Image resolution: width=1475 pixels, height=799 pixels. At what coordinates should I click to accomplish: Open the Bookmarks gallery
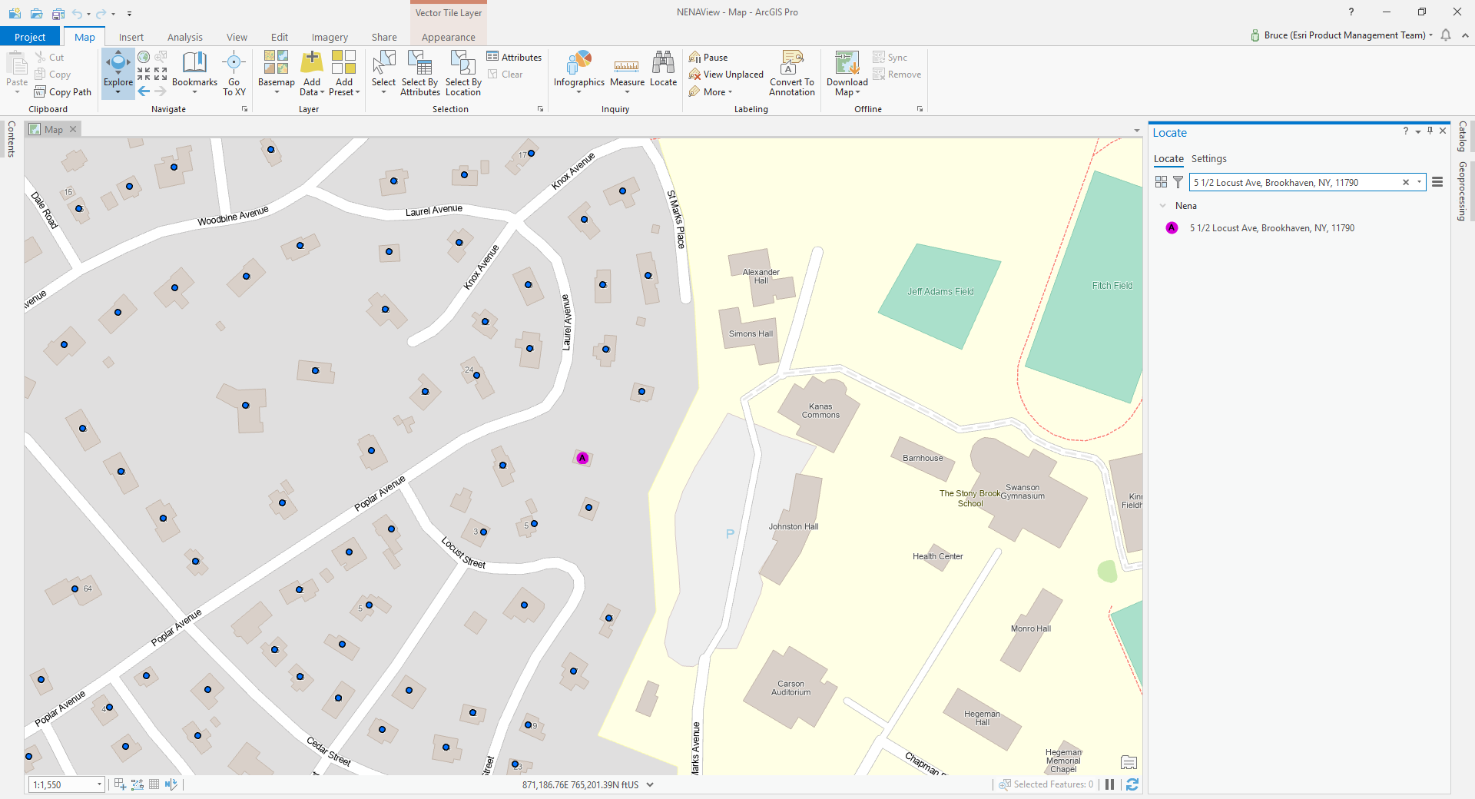tap(194, 73)
